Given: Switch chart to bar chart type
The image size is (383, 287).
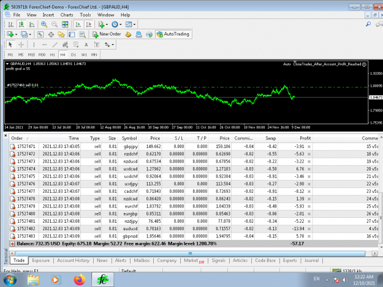Looking at the screenshot, I should pyautogui.click(x=10, y=24).
